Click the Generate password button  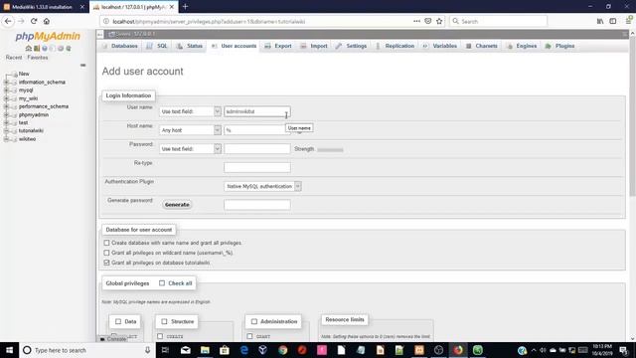177,205
